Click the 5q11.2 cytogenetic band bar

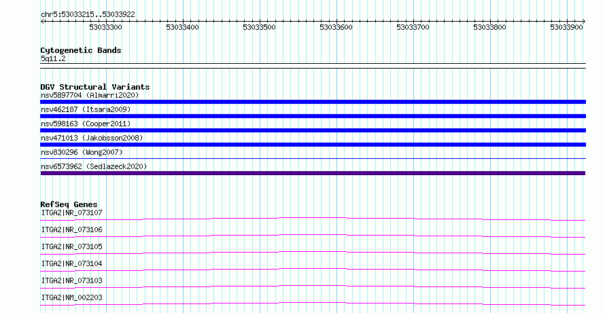point(313,66)
